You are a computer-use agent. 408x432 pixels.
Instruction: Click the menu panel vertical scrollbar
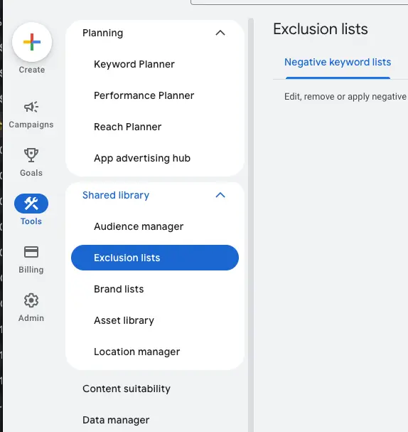[x=251, y=225]
